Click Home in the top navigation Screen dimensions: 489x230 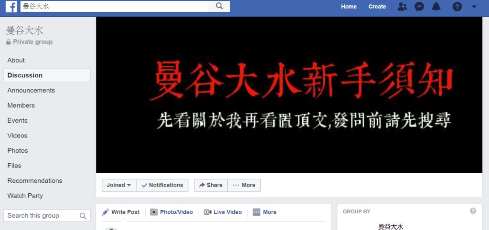(349, 7)
